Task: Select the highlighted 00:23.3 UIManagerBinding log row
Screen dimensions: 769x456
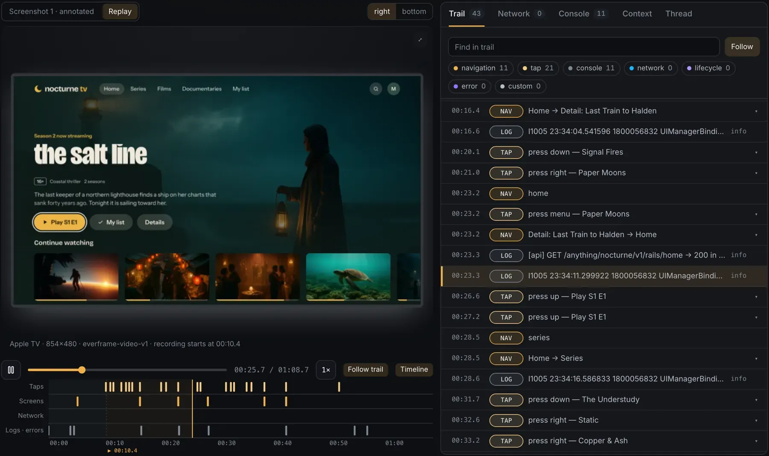Action: pos(604,276)
